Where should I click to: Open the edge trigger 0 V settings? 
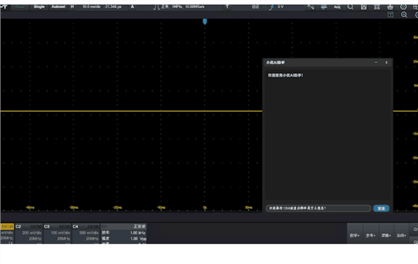point(268,7)
